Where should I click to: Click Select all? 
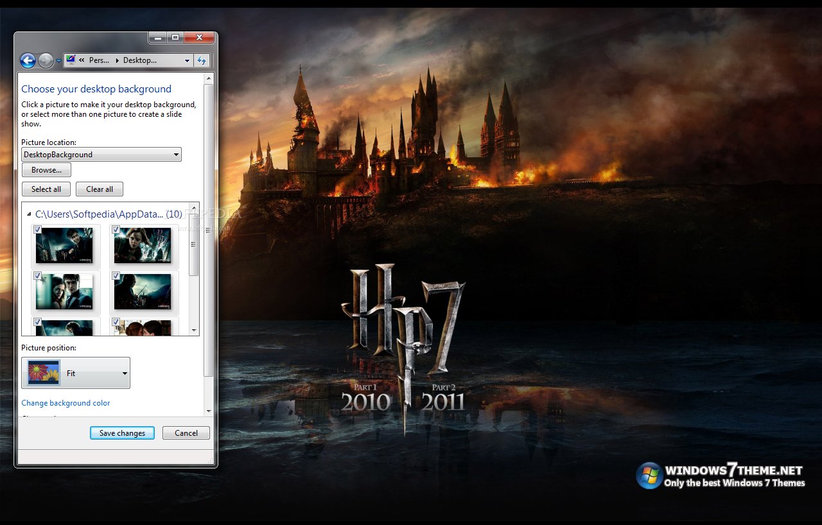(46, 189)
